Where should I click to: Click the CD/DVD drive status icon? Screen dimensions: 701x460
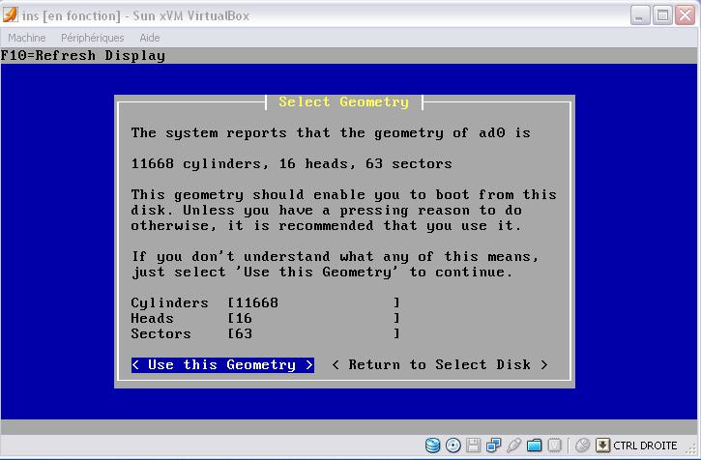coord(453,446)
